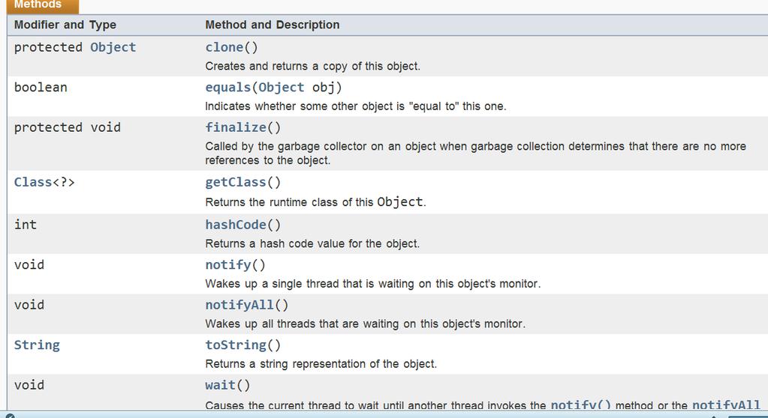
Task: Open the Object return type link
Action: pyautogui.click(x=113, y=47)
